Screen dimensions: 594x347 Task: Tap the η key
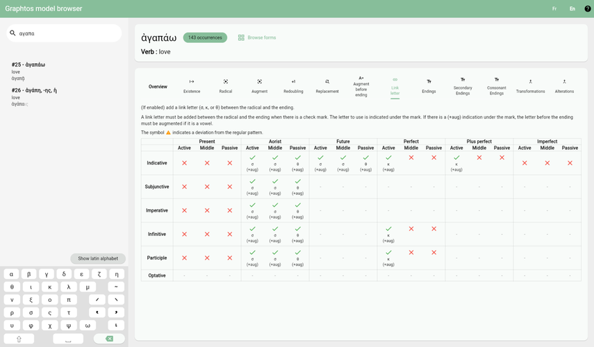pos(117,274)
